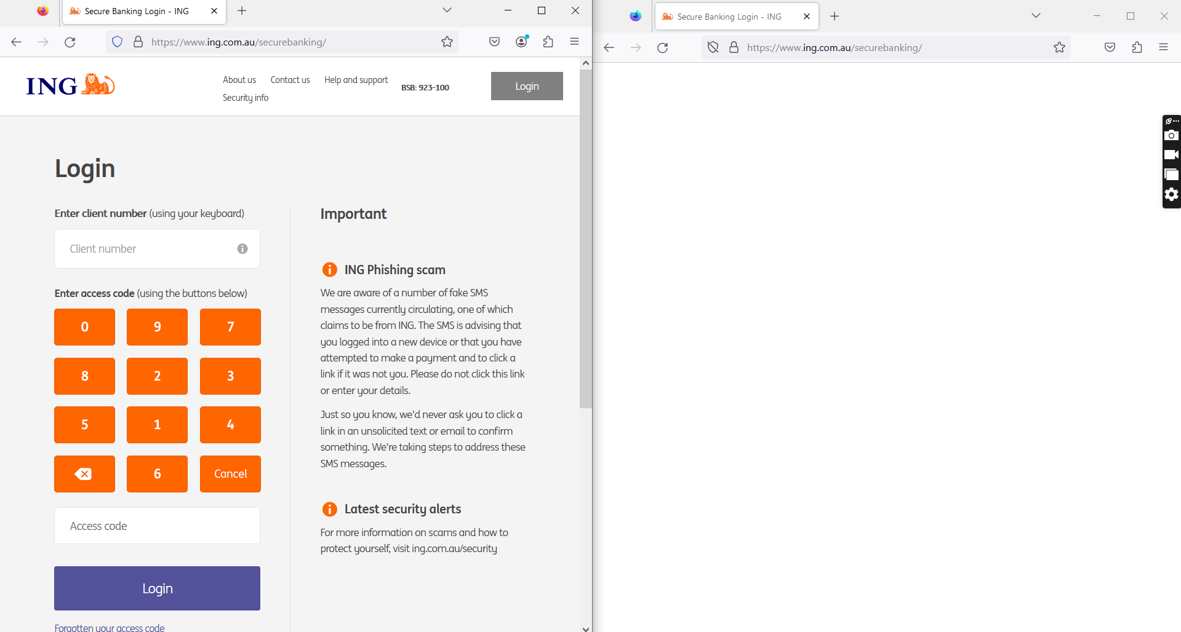The height and width of the screenshot is (632, 1181).
Task: Open the extensions puzzle-piece icon
Action: (x=547, y=42)
